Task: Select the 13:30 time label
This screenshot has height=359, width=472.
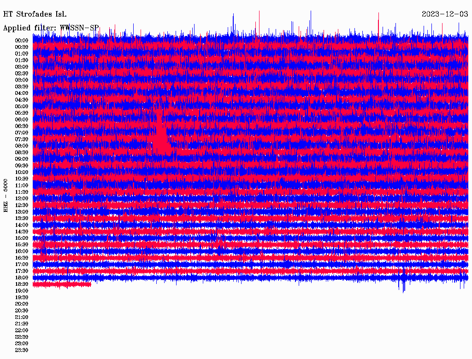Action: (x=22, y=219)
